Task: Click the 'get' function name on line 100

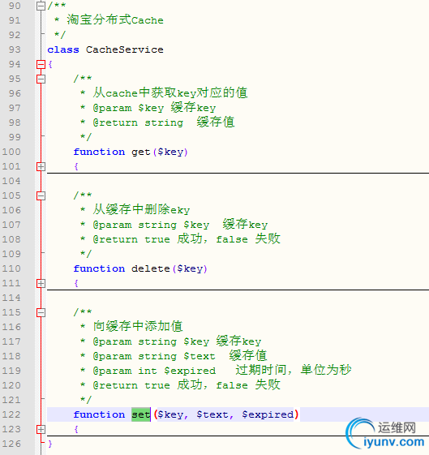Action: pyautogui.click(x=141, y=152)
